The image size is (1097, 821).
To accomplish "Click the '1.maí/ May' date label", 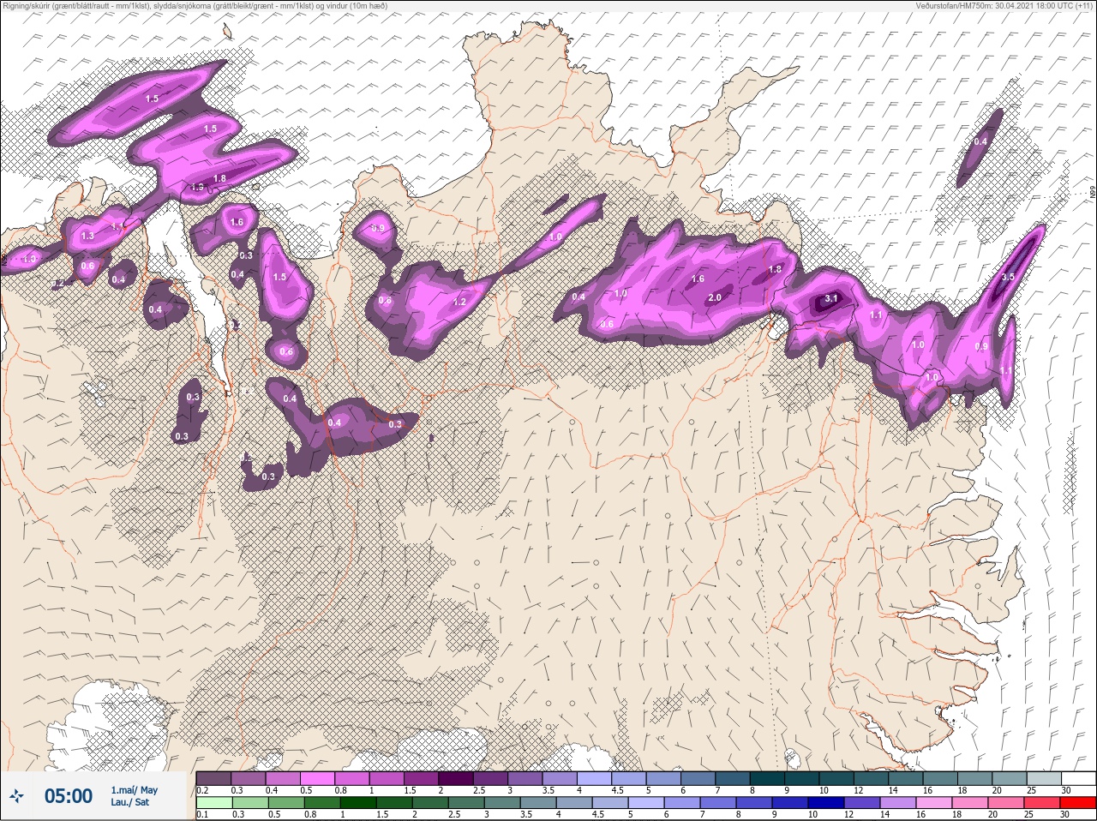I will click(135, 790).
